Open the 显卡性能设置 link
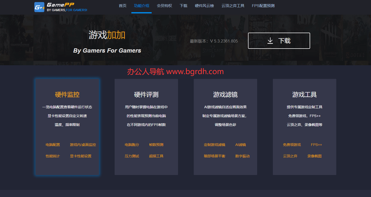Image resolution: width=371 pixels, height=197 pixels. click(x=81, y=156)
